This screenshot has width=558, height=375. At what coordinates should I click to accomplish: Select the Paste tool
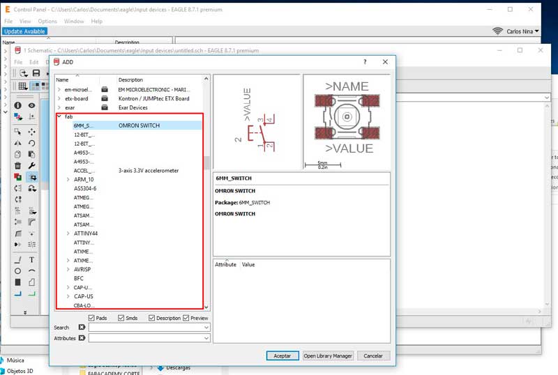(31, 154)
